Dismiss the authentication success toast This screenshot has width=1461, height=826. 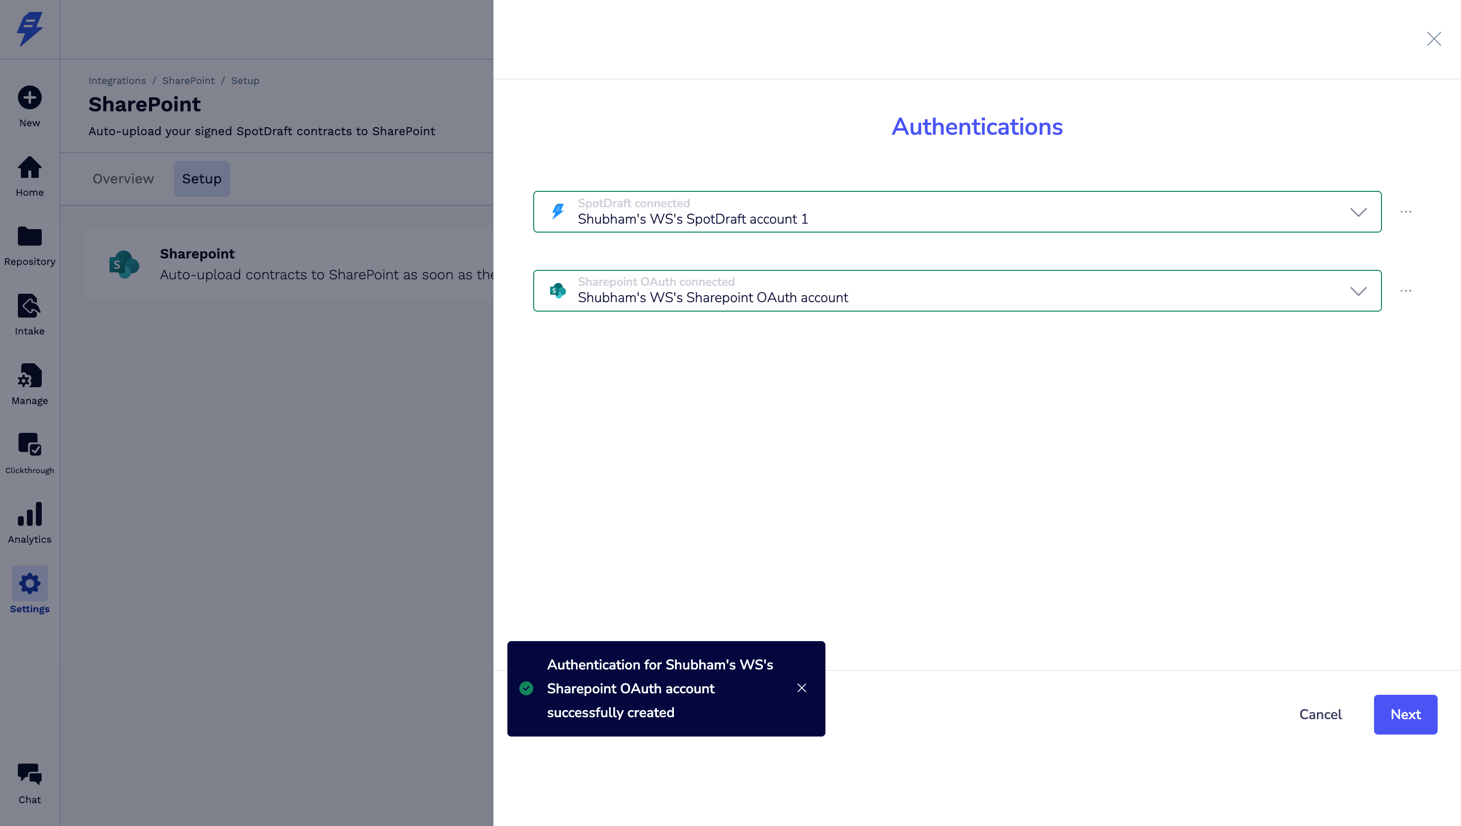(802, 688)
